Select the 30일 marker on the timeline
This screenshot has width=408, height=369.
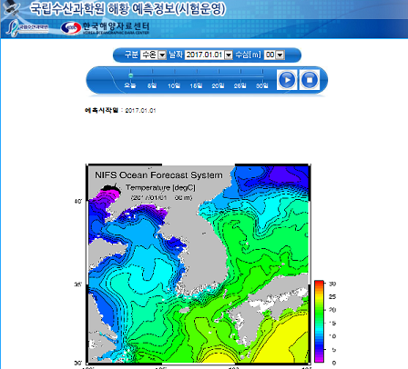tap(262, 85)
